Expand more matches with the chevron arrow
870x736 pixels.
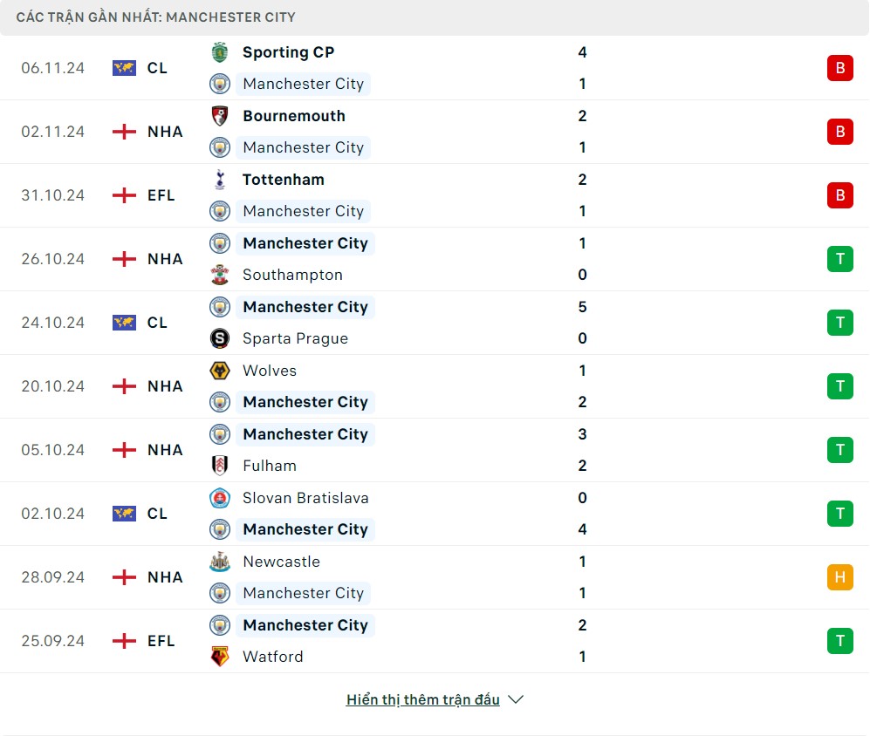[516, 699]
